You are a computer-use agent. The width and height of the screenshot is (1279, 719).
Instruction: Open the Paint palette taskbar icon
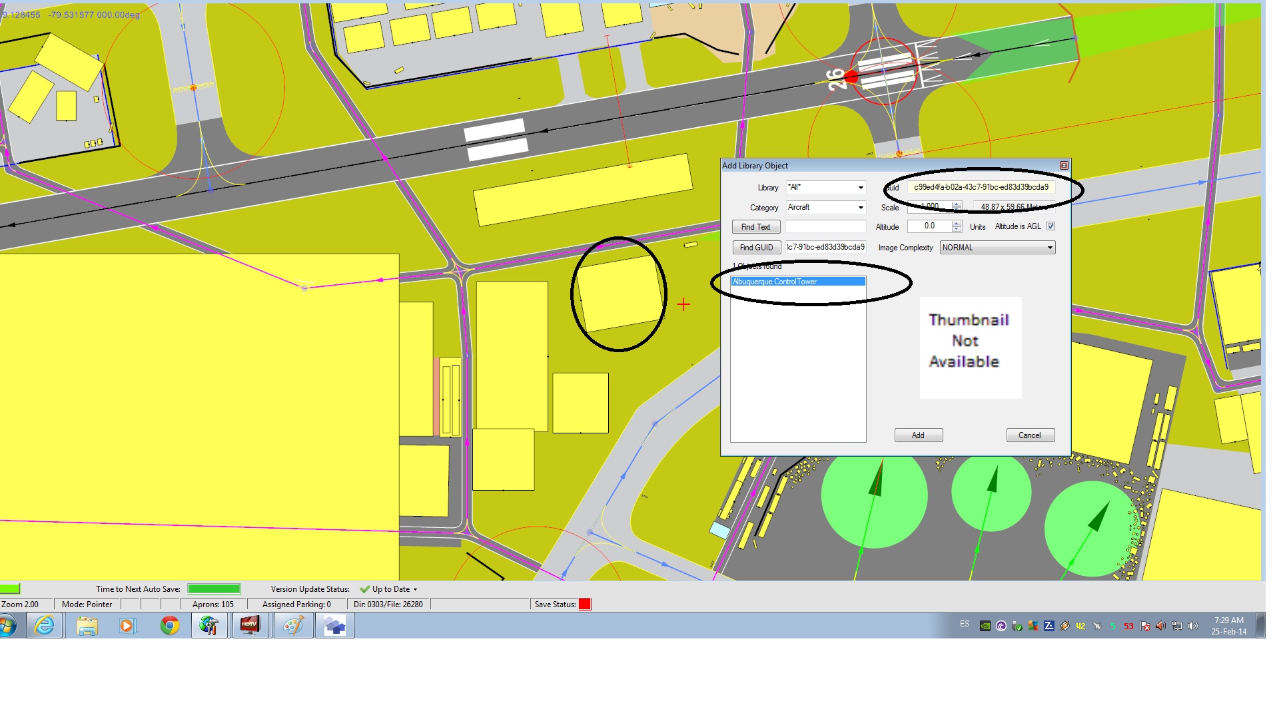(293, 626)
